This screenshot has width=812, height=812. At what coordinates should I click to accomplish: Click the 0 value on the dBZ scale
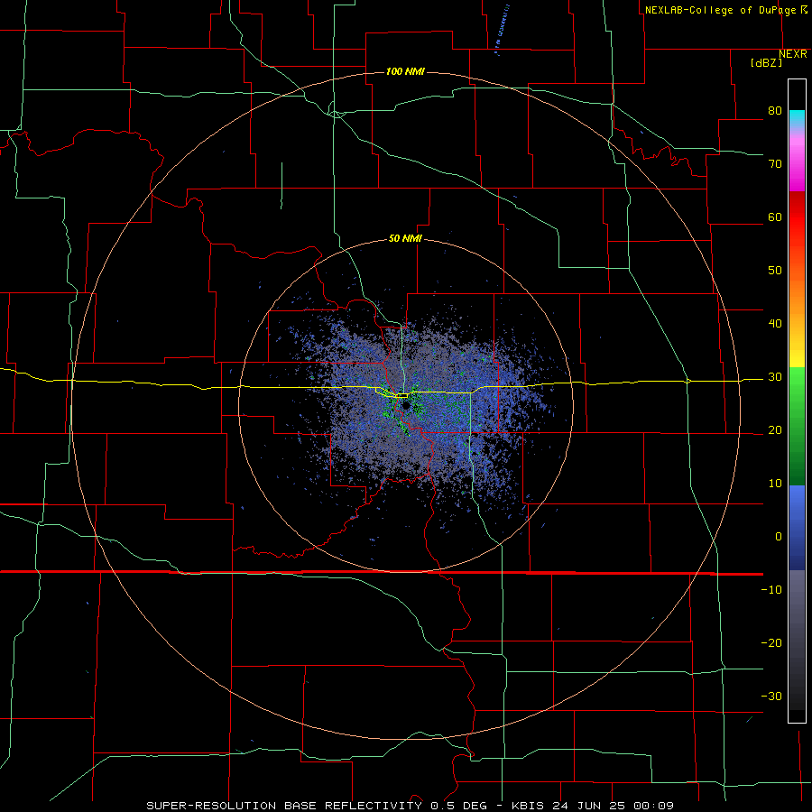[779, 537]
